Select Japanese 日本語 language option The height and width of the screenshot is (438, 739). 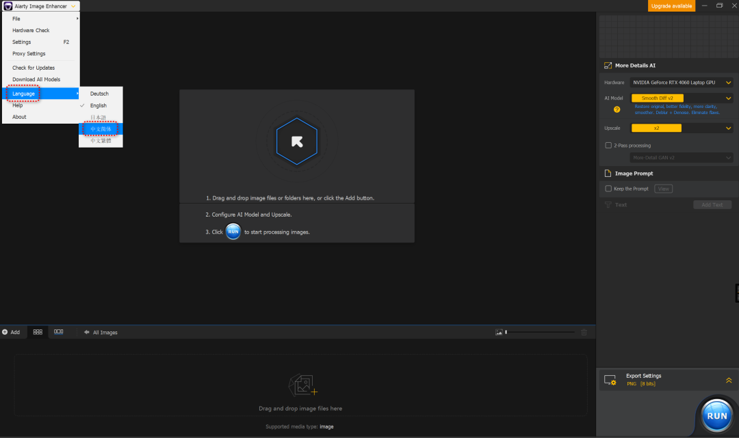click(x=101, y=117)
